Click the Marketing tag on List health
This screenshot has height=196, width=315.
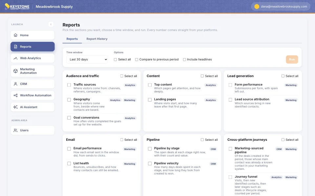(x=130, y=164)
